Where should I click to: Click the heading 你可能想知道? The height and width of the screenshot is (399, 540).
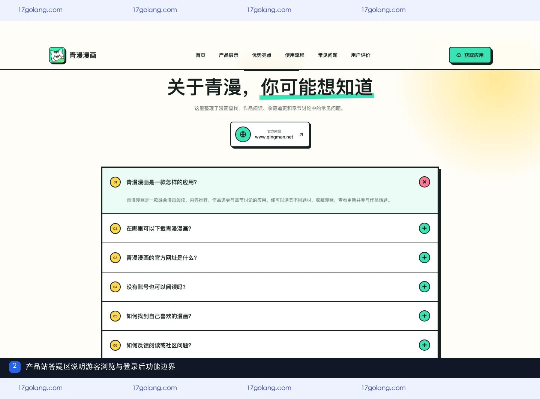click(317, 88)
